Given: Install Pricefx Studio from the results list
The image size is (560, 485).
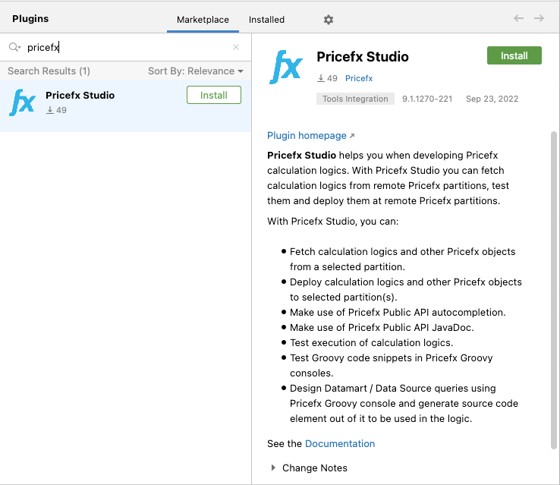Looking at the screenshot, I should [213, 95].
